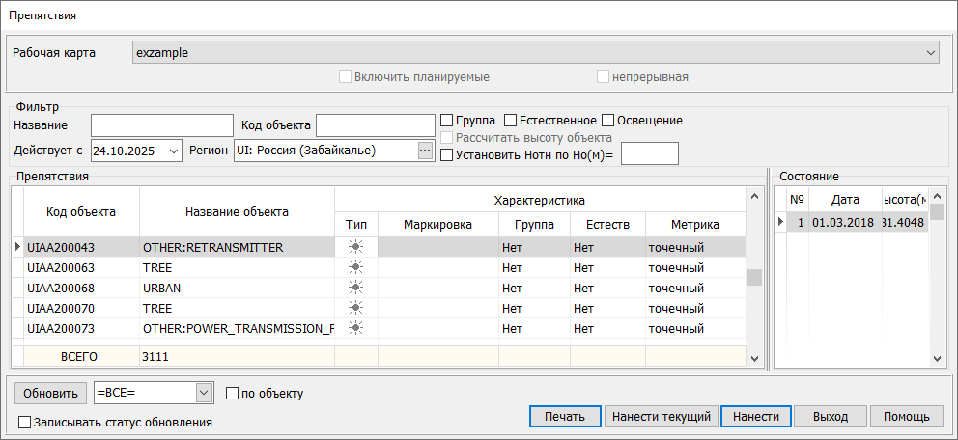Toggle the Естественное checkbox
958x440 pixels.
pyautogui.click(x=511, y=121)
